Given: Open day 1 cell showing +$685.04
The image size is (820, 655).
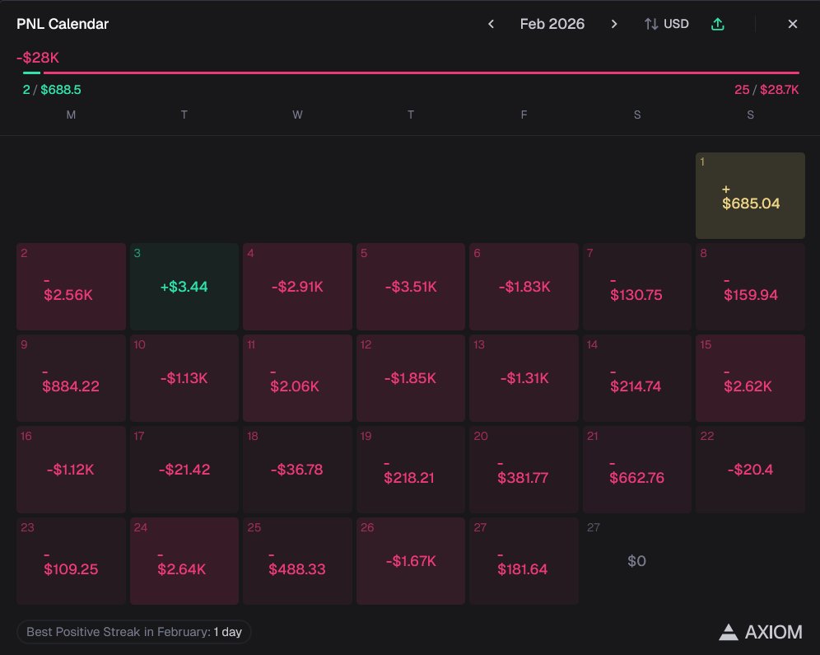Looking at the screenshot, I should (750, 195).
